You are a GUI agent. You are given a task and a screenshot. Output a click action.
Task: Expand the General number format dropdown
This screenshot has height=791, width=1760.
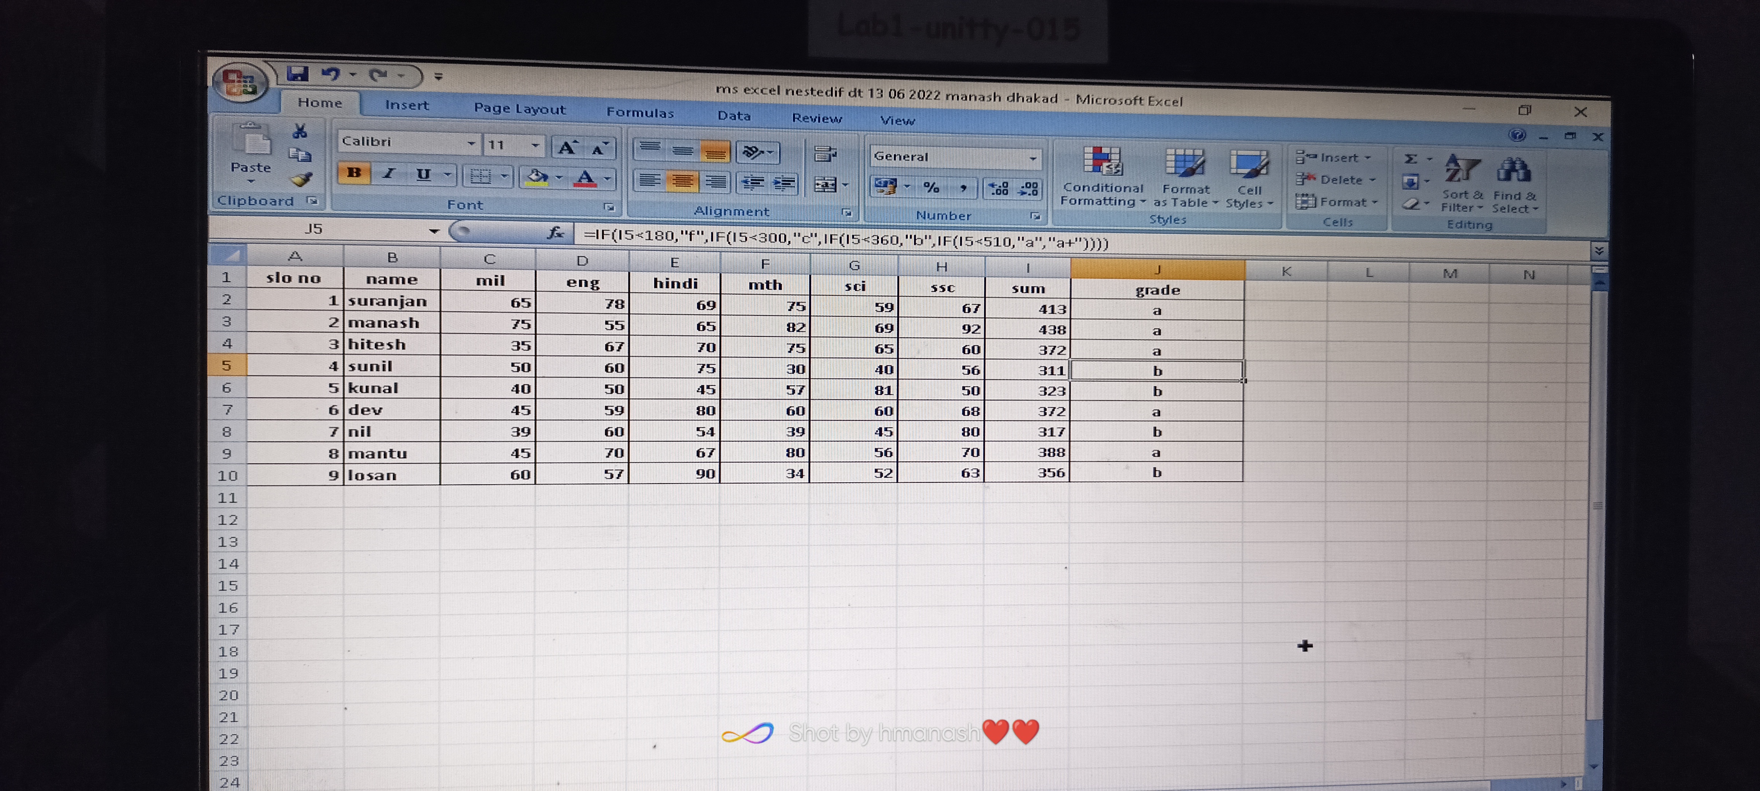[x=1032, y=158]
